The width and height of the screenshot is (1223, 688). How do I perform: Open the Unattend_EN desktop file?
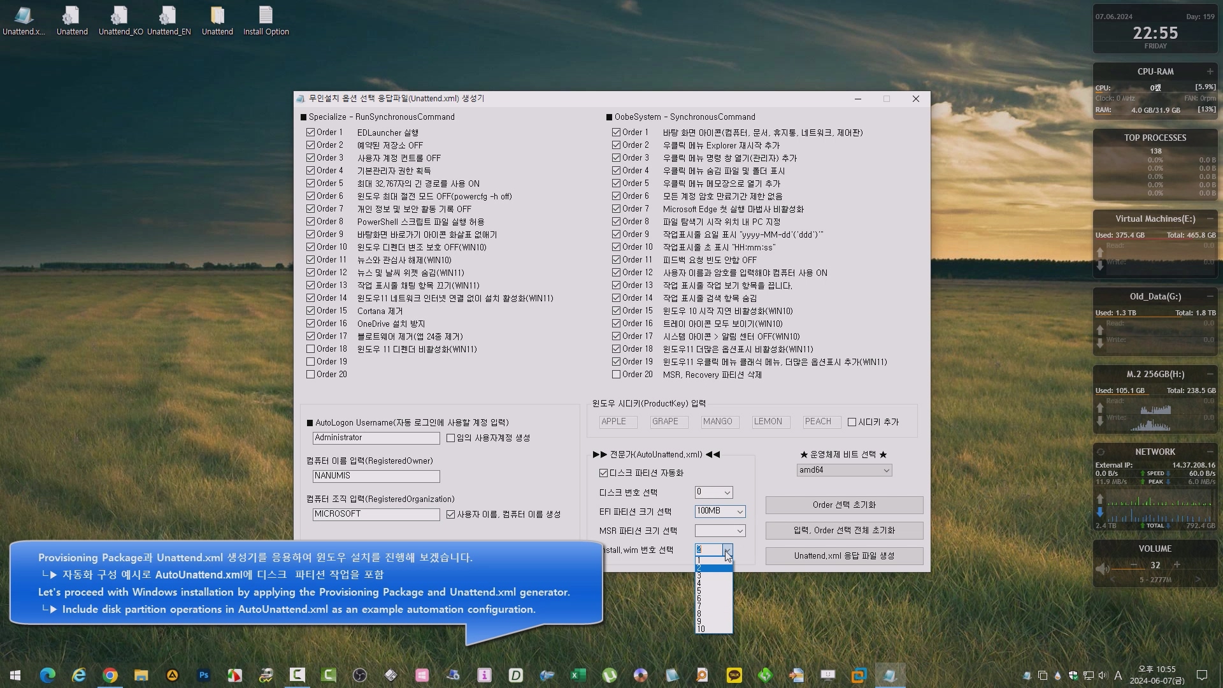[x=169, y=20]
